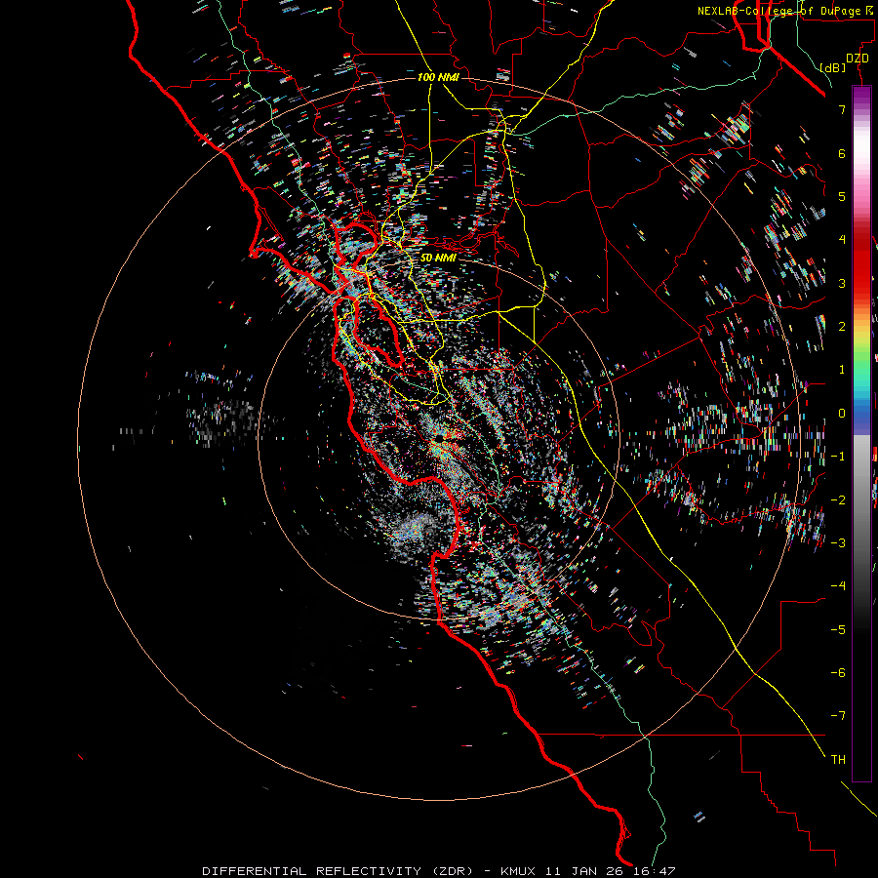This screenshot has height=878, width=878.
Task: Click the 100 NMI range ring label
Action: point(438,77)
